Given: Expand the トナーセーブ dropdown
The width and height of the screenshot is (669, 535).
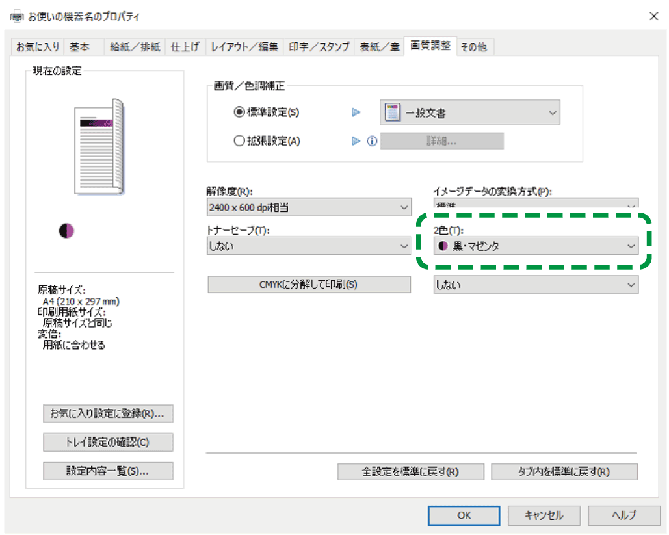Looking at the screenshot, I should pos(308,246).
